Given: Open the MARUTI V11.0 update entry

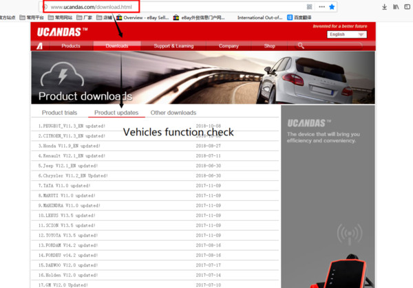Looking at the screenshot, I should point(67,196).
